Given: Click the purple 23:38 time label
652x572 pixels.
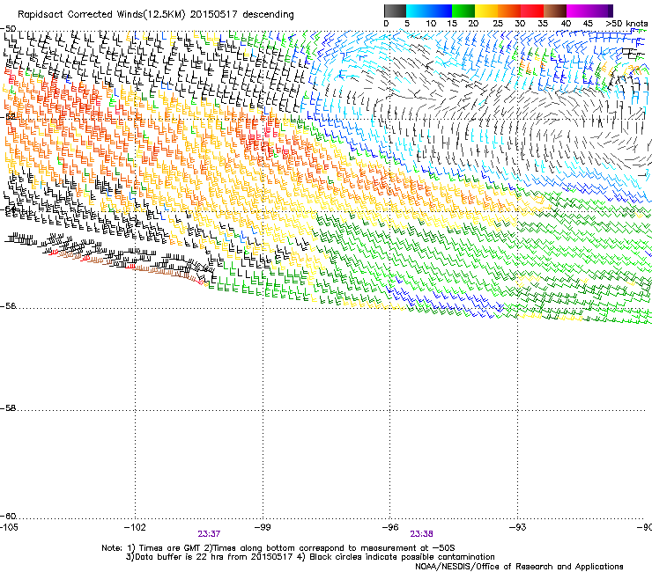Looking at the screenshot, I should 421,534.
